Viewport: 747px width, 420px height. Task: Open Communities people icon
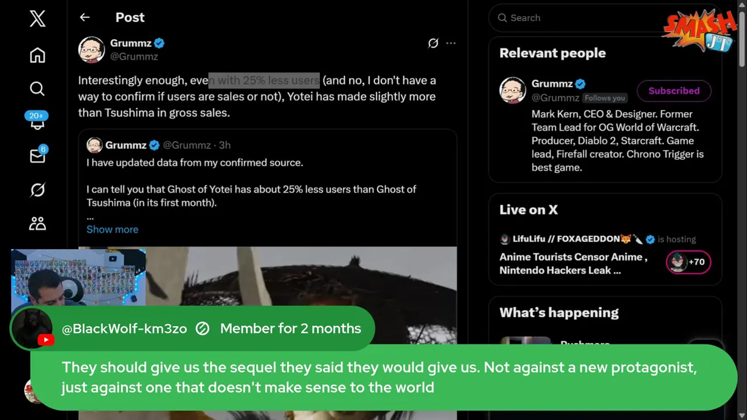tap(37, 223)
